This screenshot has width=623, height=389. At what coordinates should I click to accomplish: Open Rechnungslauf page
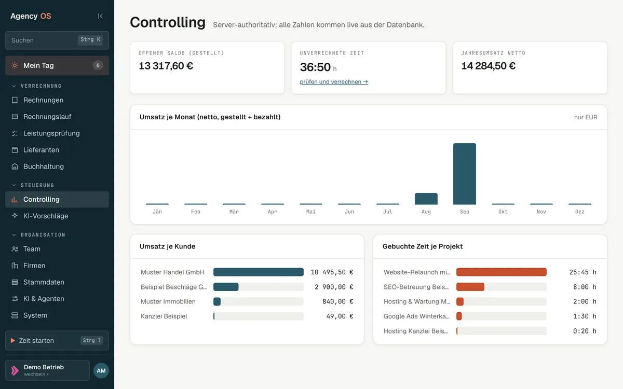(x=57, y=117)
